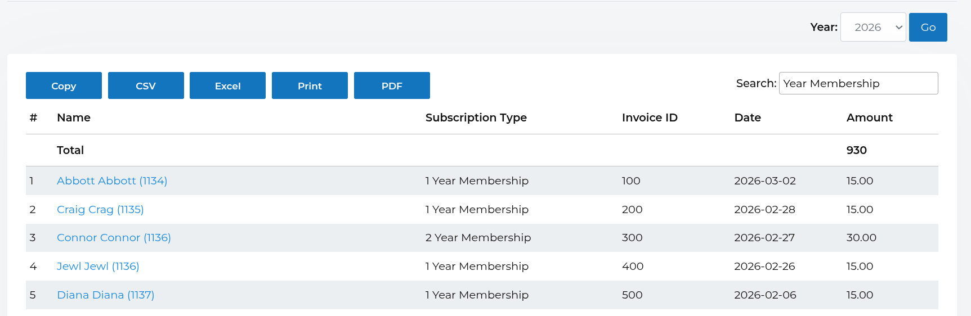Click the Go button
The image size is (971, 316).
pyautogui.click(x=928, y=27)
